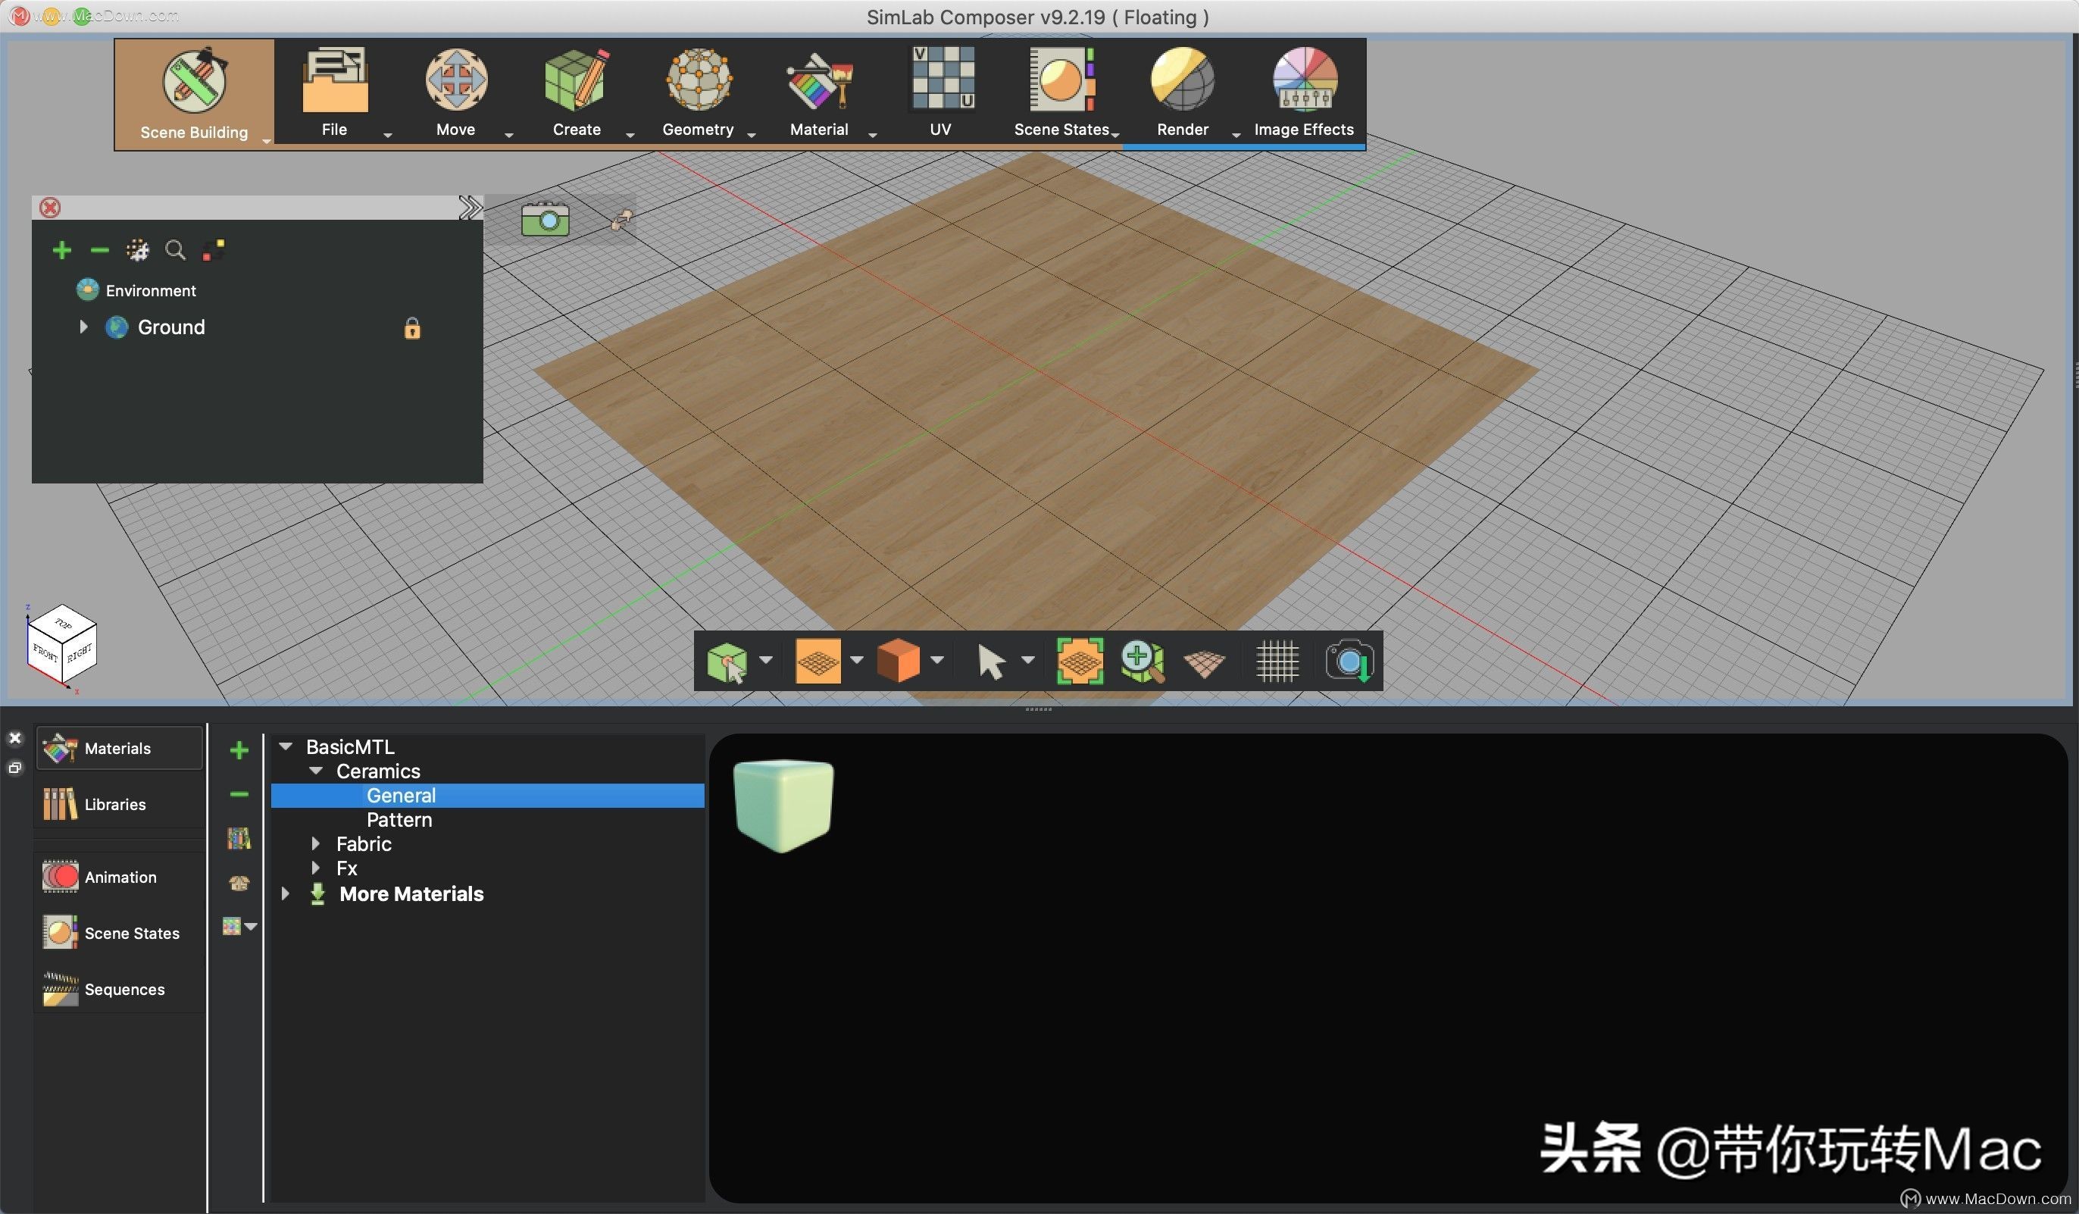Open the File menu icon

coord(334,80)
